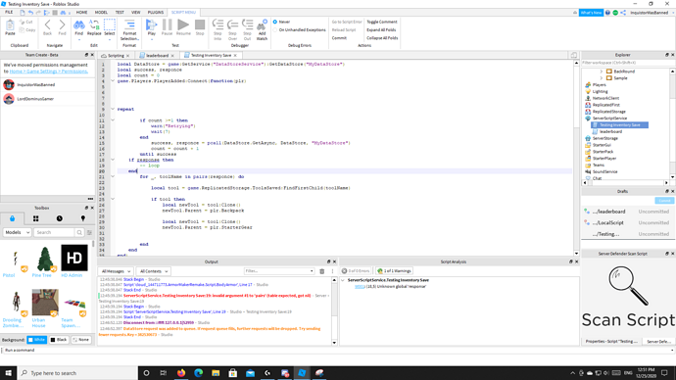The width and height of the screenshot is (676, 380).
Task: Open the permissions settings link
Action: [x=49, y=71]
